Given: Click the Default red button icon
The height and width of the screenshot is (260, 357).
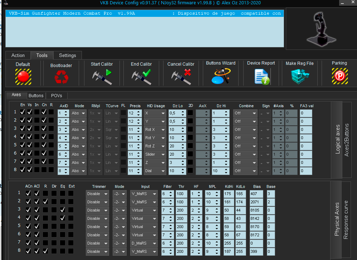Looking at the screenshot, I should tap(23, 77).
